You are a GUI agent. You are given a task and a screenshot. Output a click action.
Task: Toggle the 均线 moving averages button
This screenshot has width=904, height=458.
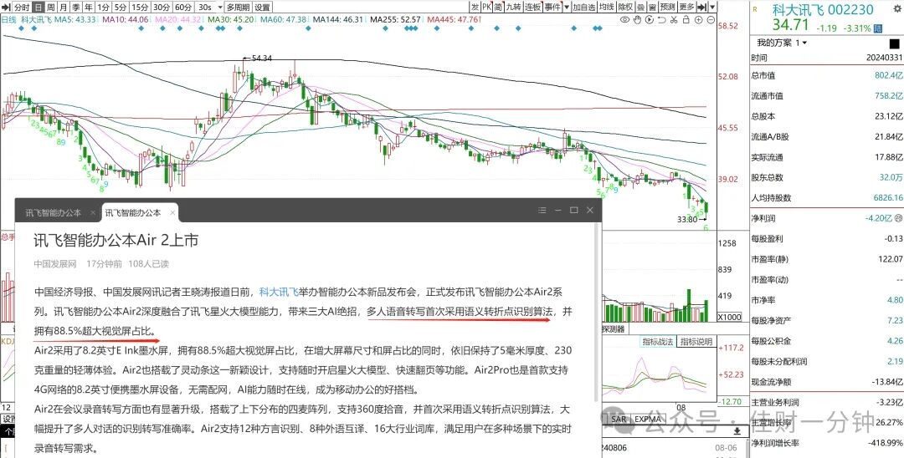pos(606,8)
